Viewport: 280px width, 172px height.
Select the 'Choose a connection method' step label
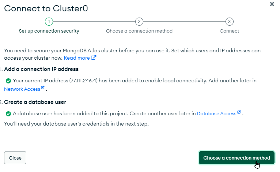point(139,31)
